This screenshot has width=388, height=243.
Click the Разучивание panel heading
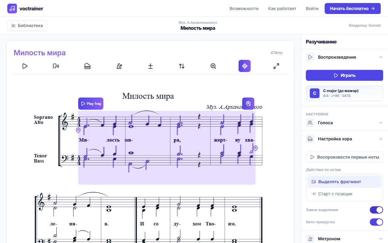321,42
